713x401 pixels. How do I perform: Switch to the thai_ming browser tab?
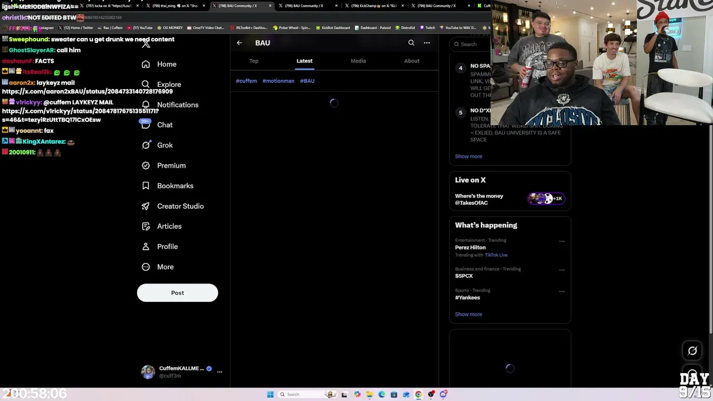(175, 6)
